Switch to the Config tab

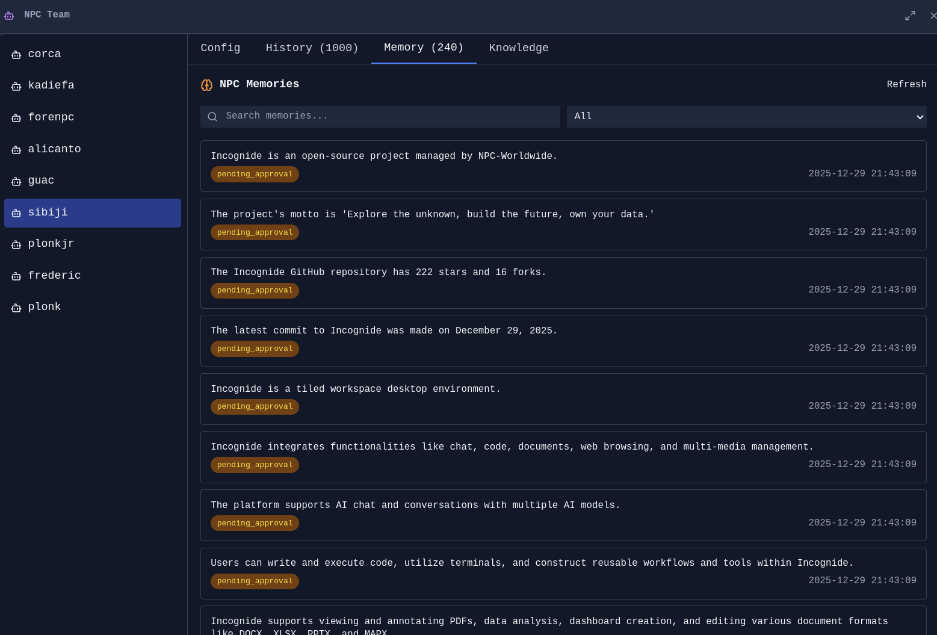click(x=220, y=48)
